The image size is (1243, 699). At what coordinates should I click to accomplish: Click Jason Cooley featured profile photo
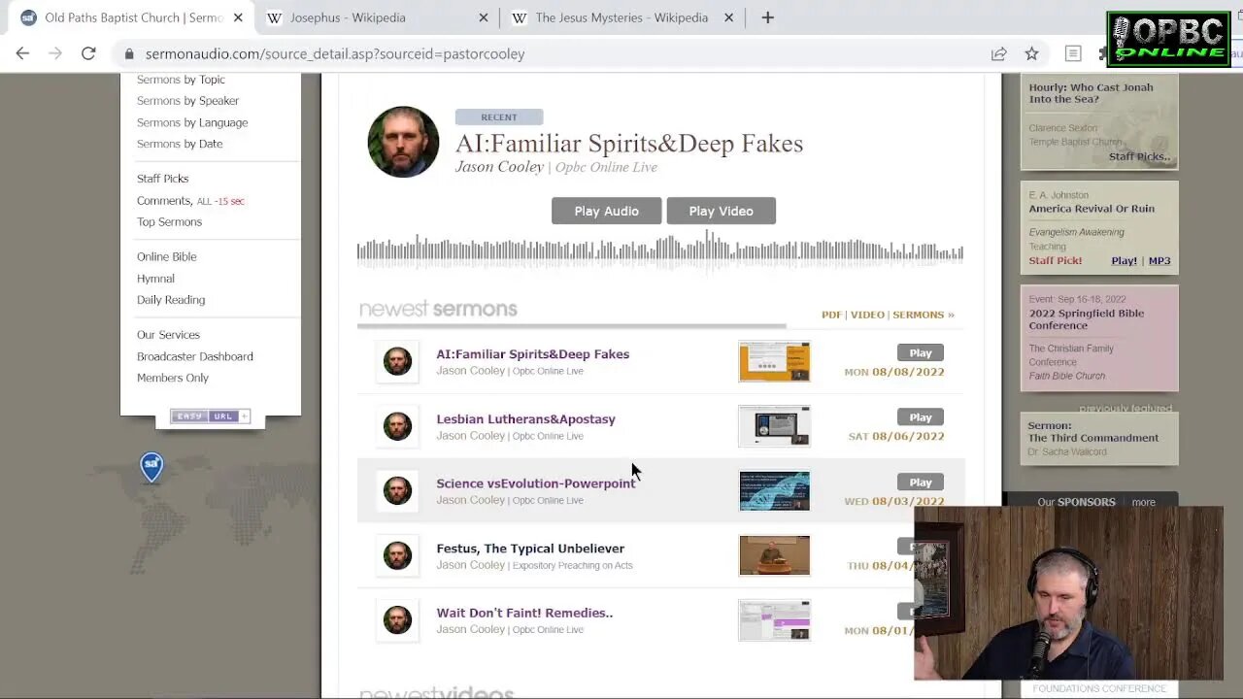point(403,142)
